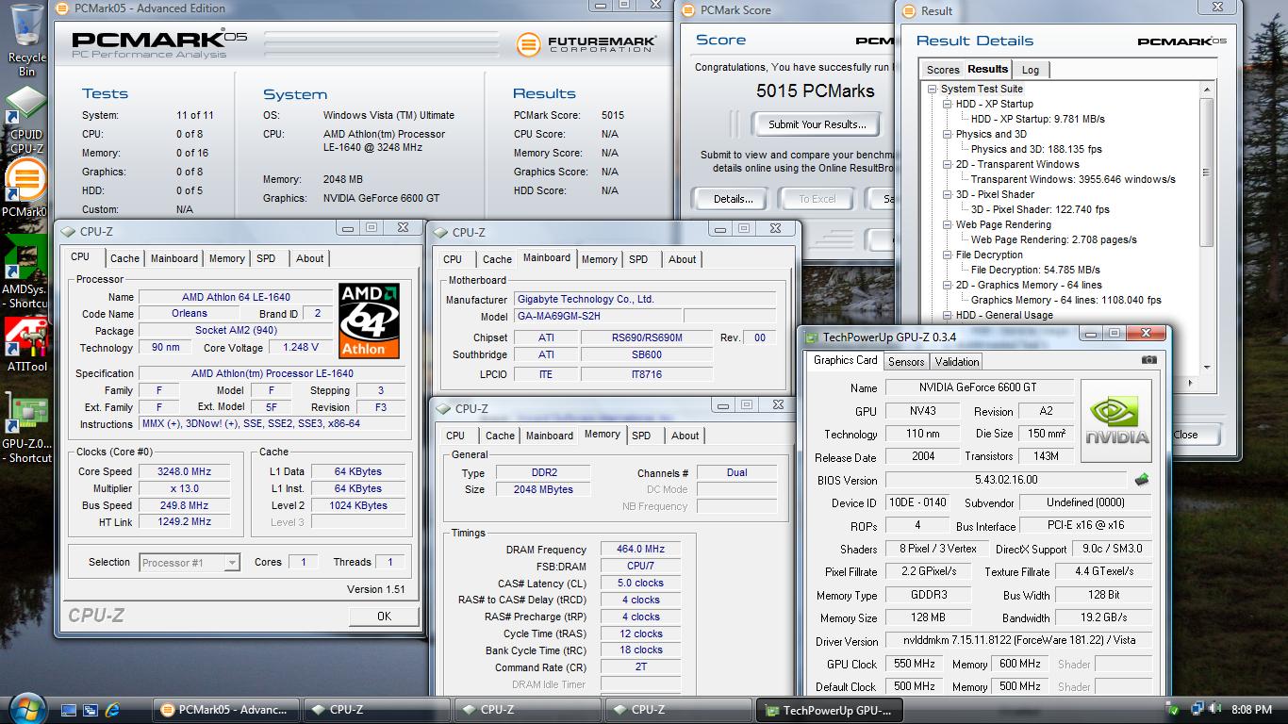This screenshot has width=1288, height=724.
Task: Open the Cache tab in the Processor CPU-Z window
Action: coord(124,258)
